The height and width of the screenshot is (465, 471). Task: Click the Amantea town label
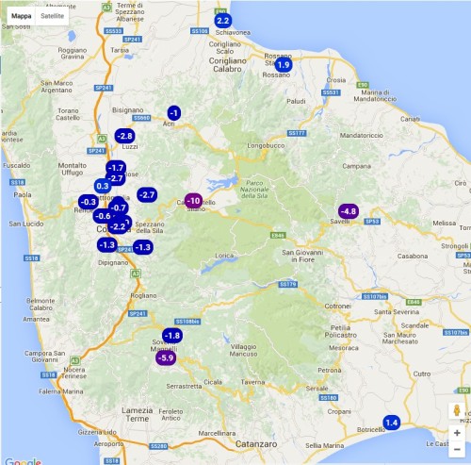[36, 319]
